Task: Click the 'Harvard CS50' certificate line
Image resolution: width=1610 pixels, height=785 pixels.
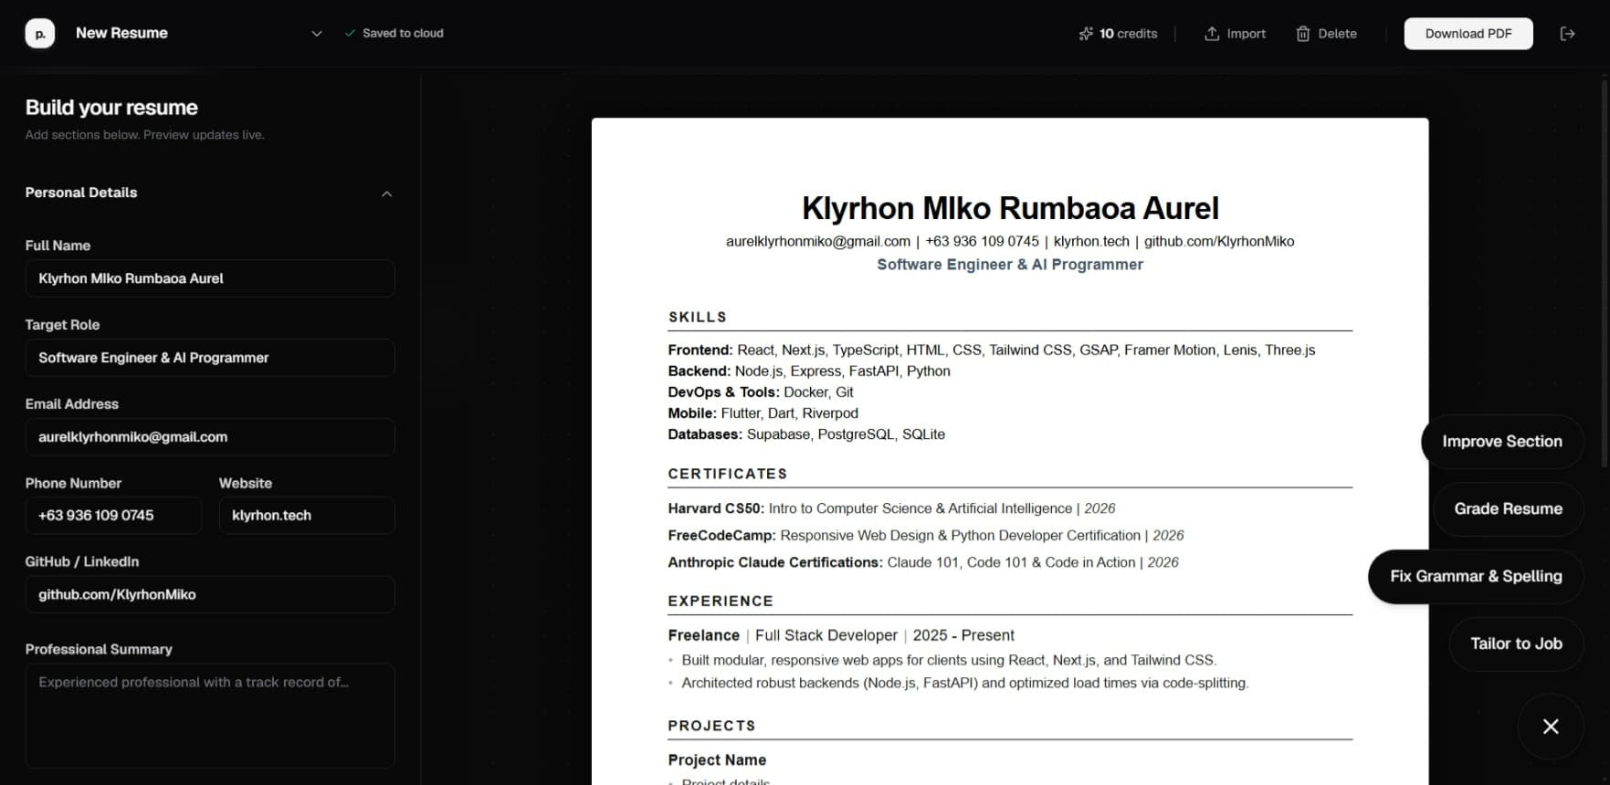Action: [x=891, y=508]
